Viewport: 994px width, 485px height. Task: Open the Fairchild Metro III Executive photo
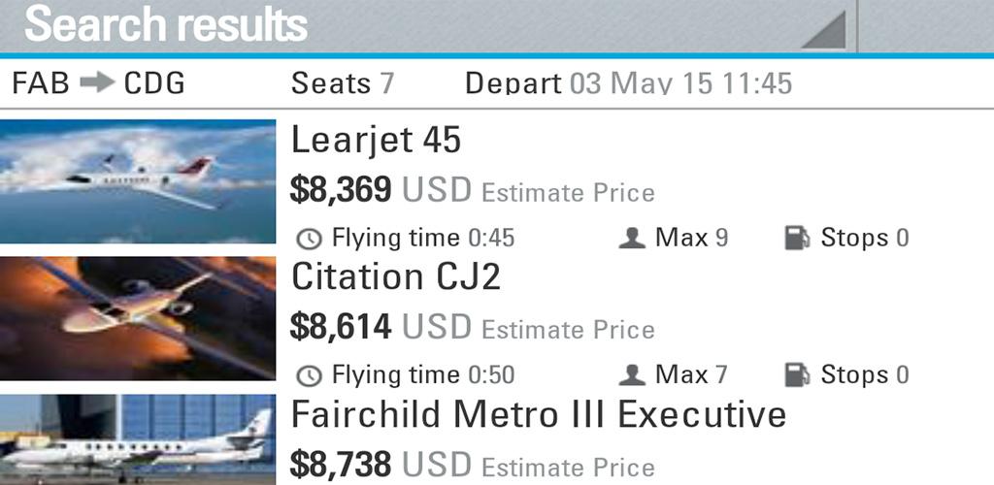point(138,439)
